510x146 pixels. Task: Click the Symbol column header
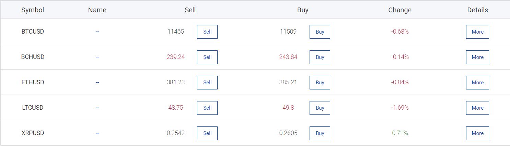click(33, 10)
